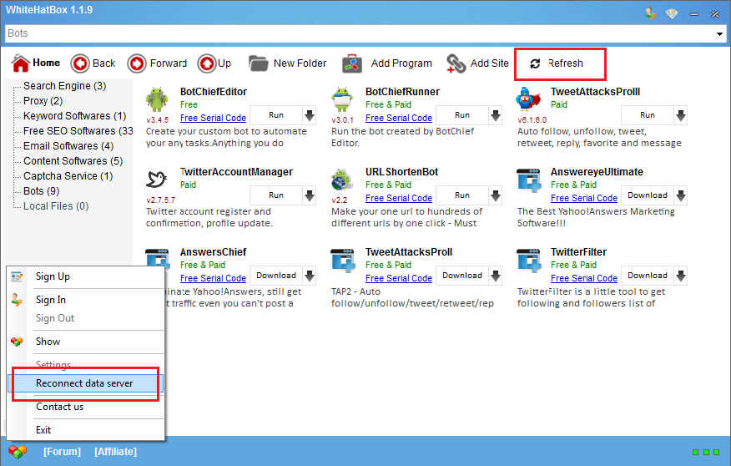
Task: Click the BotChiefEditor android icon
Action: [x=158, y=99]
